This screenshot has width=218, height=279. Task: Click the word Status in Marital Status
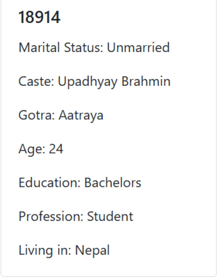coord(84,47)
